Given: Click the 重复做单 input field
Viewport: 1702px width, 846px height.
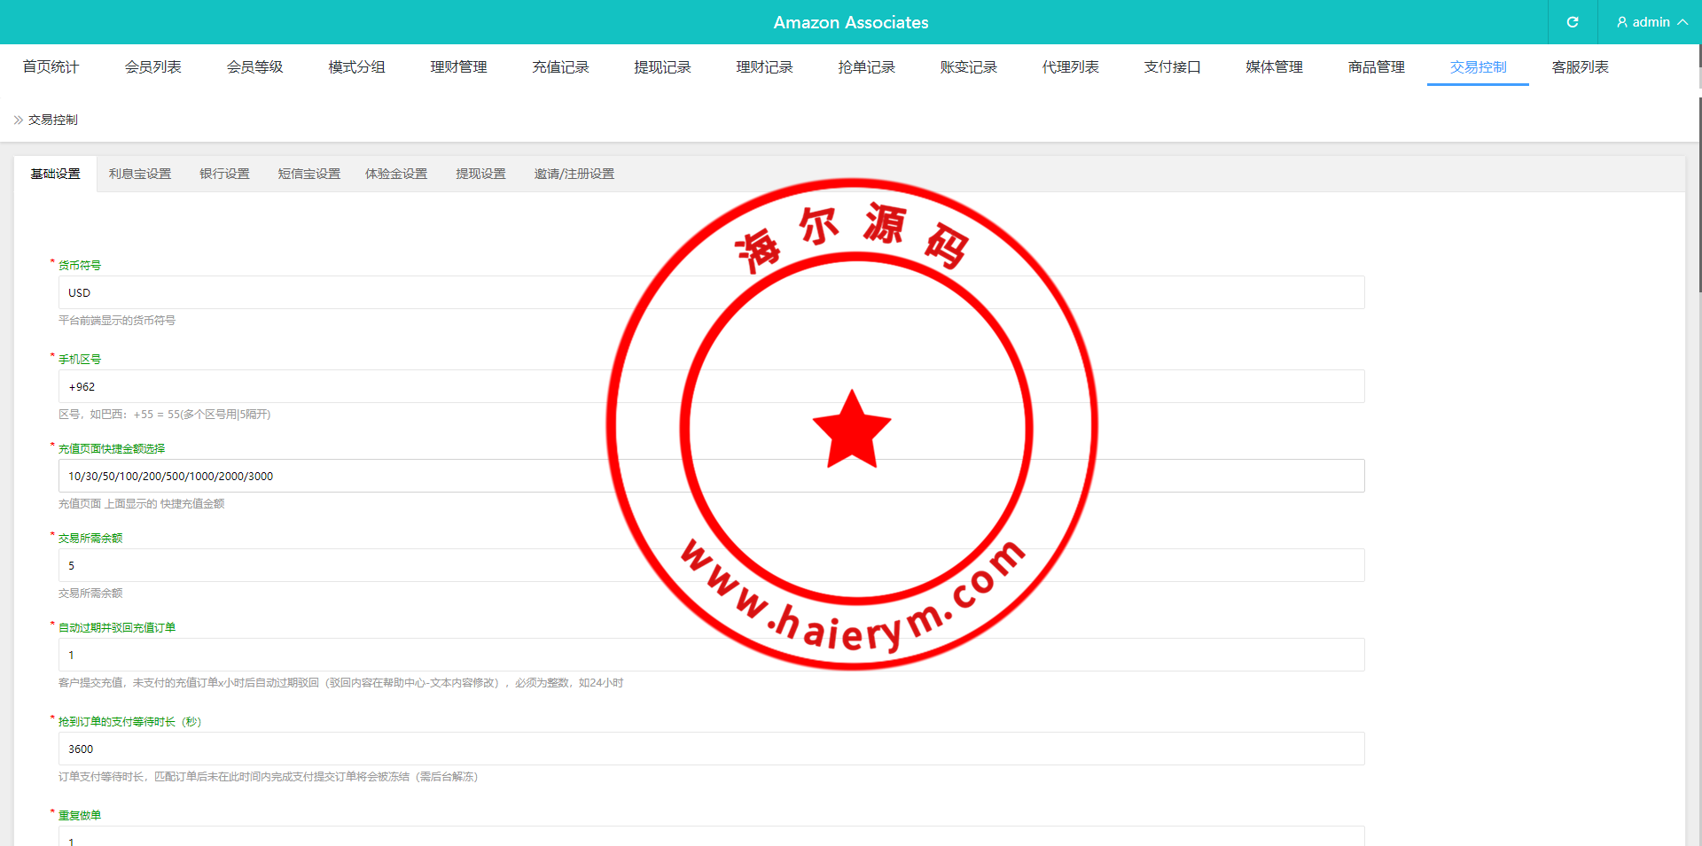Looking at the screenshot, I should 711,836.
